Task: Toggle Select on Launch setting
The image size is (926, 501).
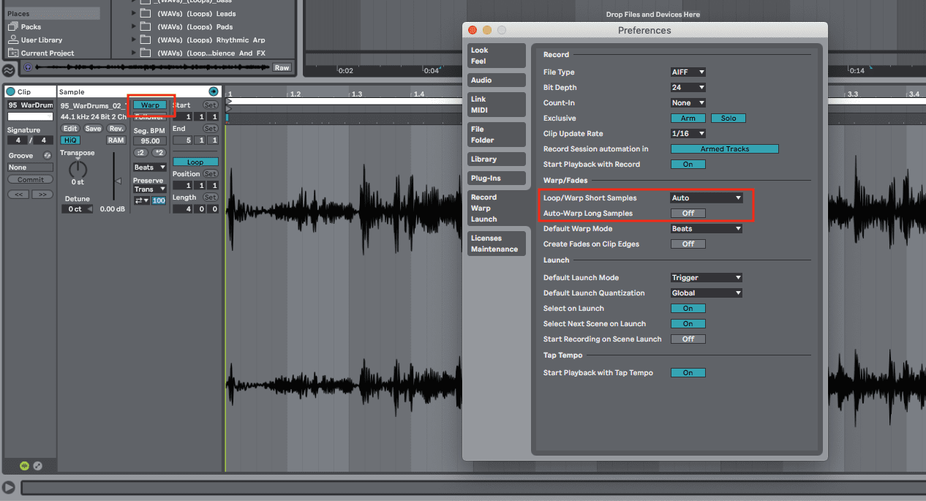Action: click(x=688, y=309)
